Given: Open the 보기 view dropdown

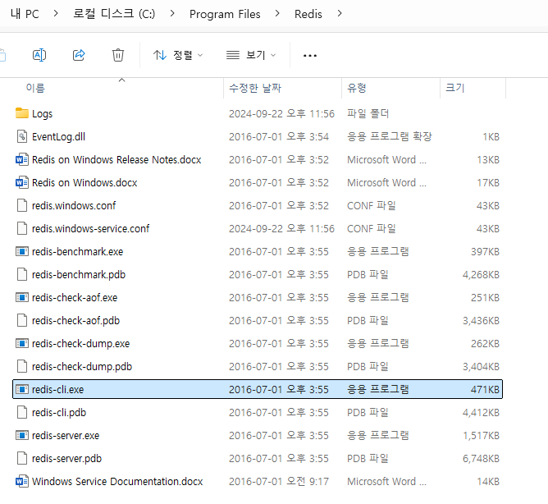Looking at the screenshot, I should point(251,55).
